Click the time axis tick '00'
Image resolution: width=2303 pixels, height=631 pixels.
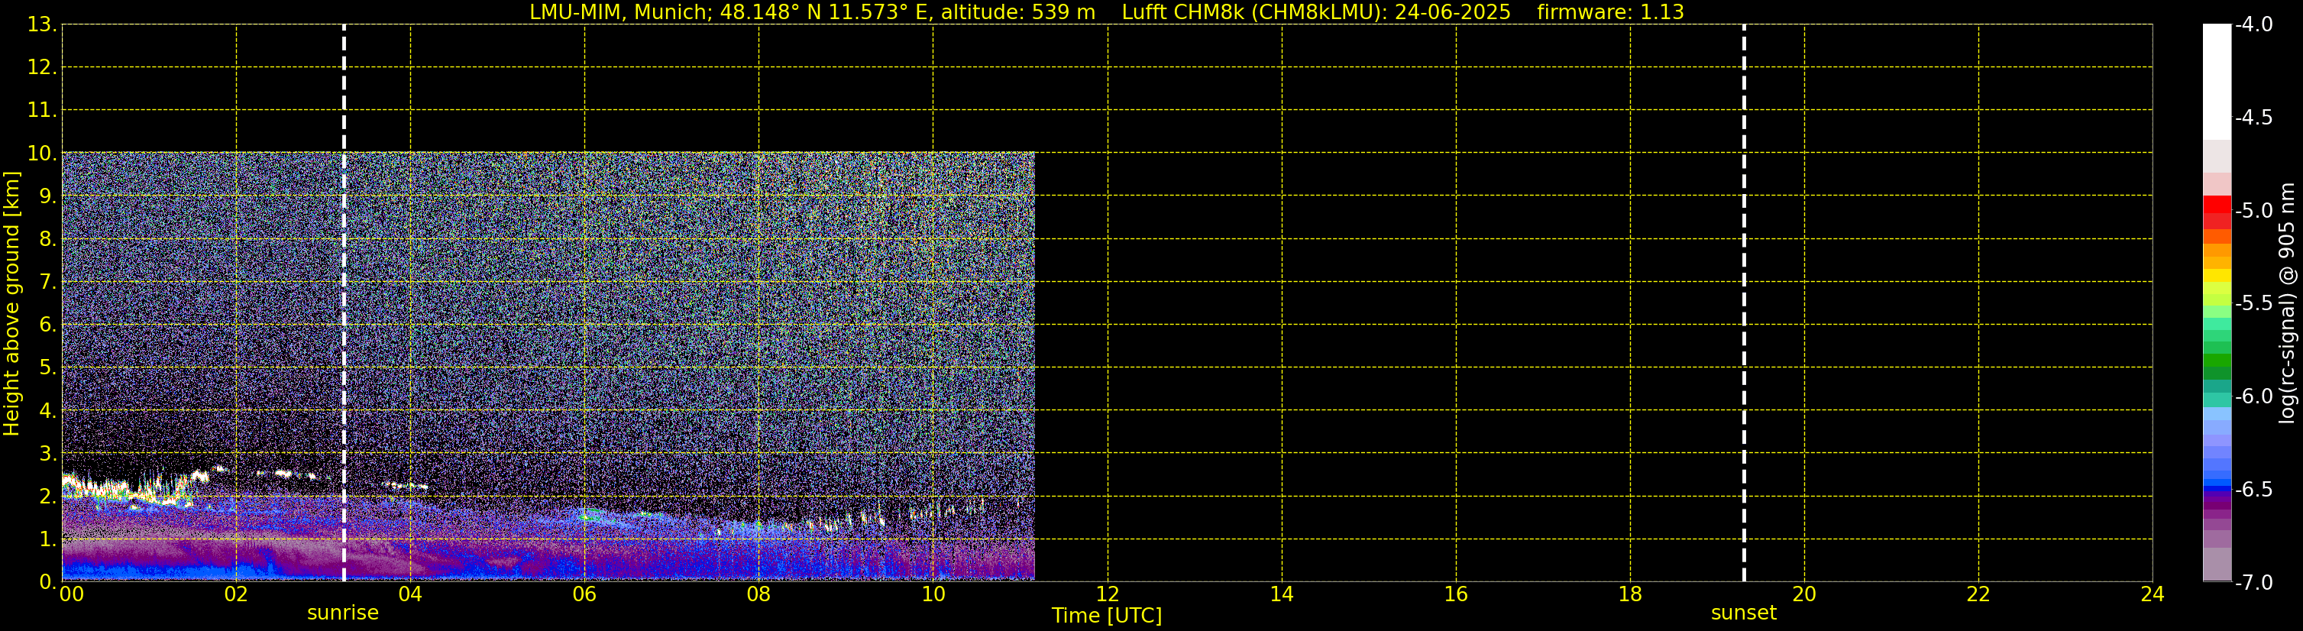70,594
